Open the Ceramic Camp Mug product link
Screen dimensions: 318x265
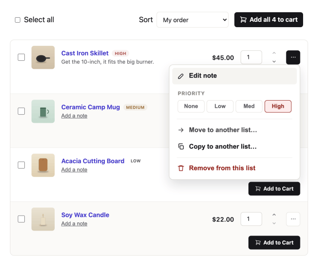[91, 107]
